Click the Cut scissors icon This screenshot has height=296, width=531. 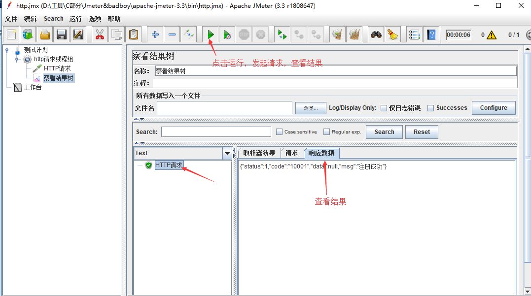[x=100, y=34]
